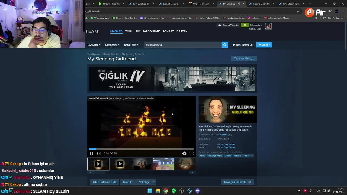Open Discord from the taskbar
Image resolution: width=347 pixels, height=195 pixels.
pyautogui.click(x=198, y=191)
